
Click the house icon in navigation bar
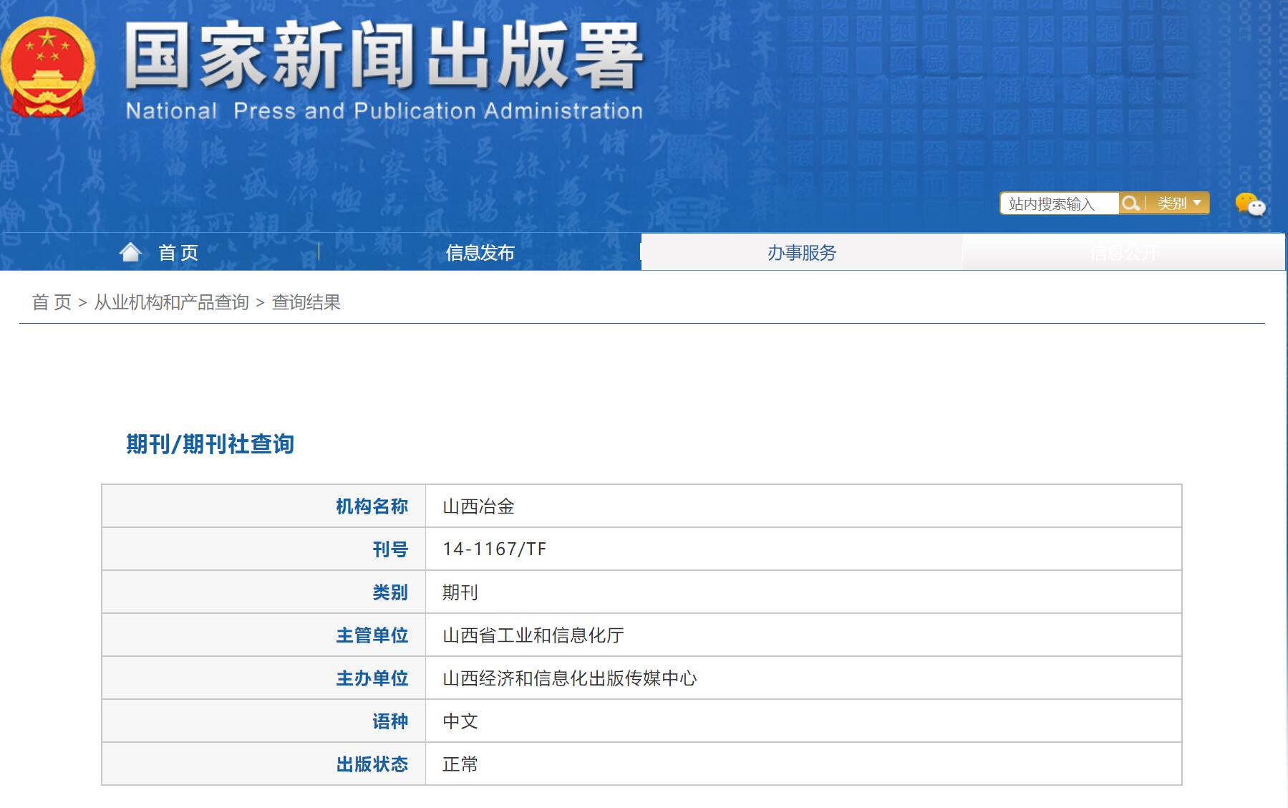[x=130, y=252]
